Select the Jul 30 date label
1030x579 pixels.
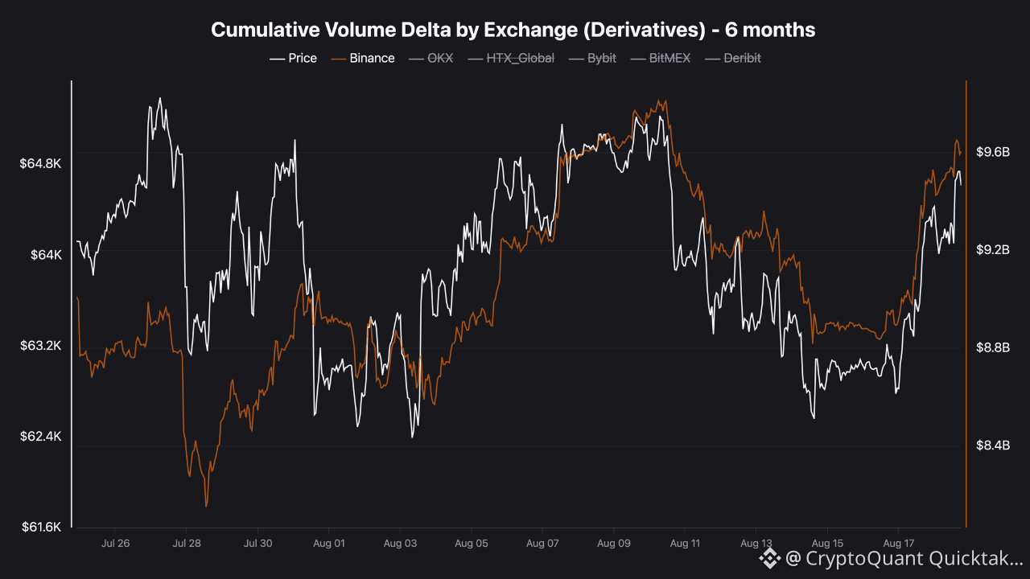pos(257,543)
